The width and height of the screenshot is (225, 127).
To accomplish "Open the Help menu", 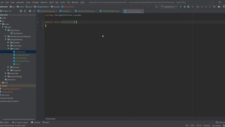I will (82, 2).
